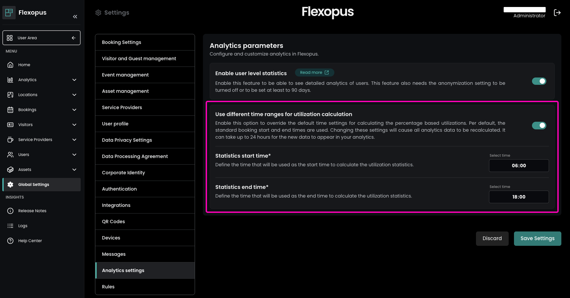Click the Discard button
The width and height of the screenshot is (570, 298).
coord(492,238)
